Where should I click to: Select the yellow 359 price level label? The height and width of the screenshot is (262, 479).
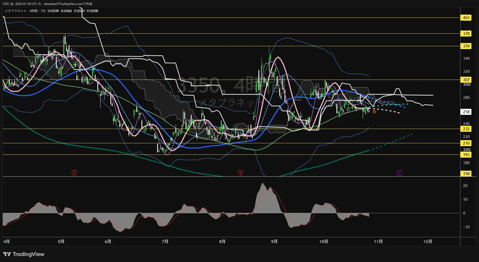click(x=466, y=46)
